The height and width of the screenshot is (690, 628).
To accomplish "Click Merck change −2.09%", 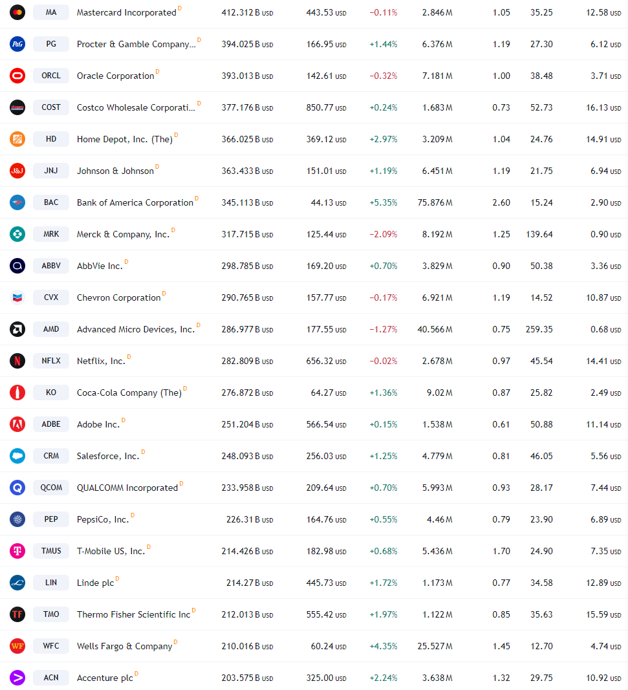I will [384, 234].
